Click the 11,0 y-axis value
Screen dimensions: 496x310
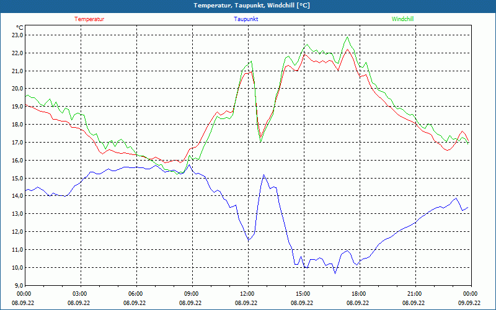pyautogui.click(x=17, y=250)
